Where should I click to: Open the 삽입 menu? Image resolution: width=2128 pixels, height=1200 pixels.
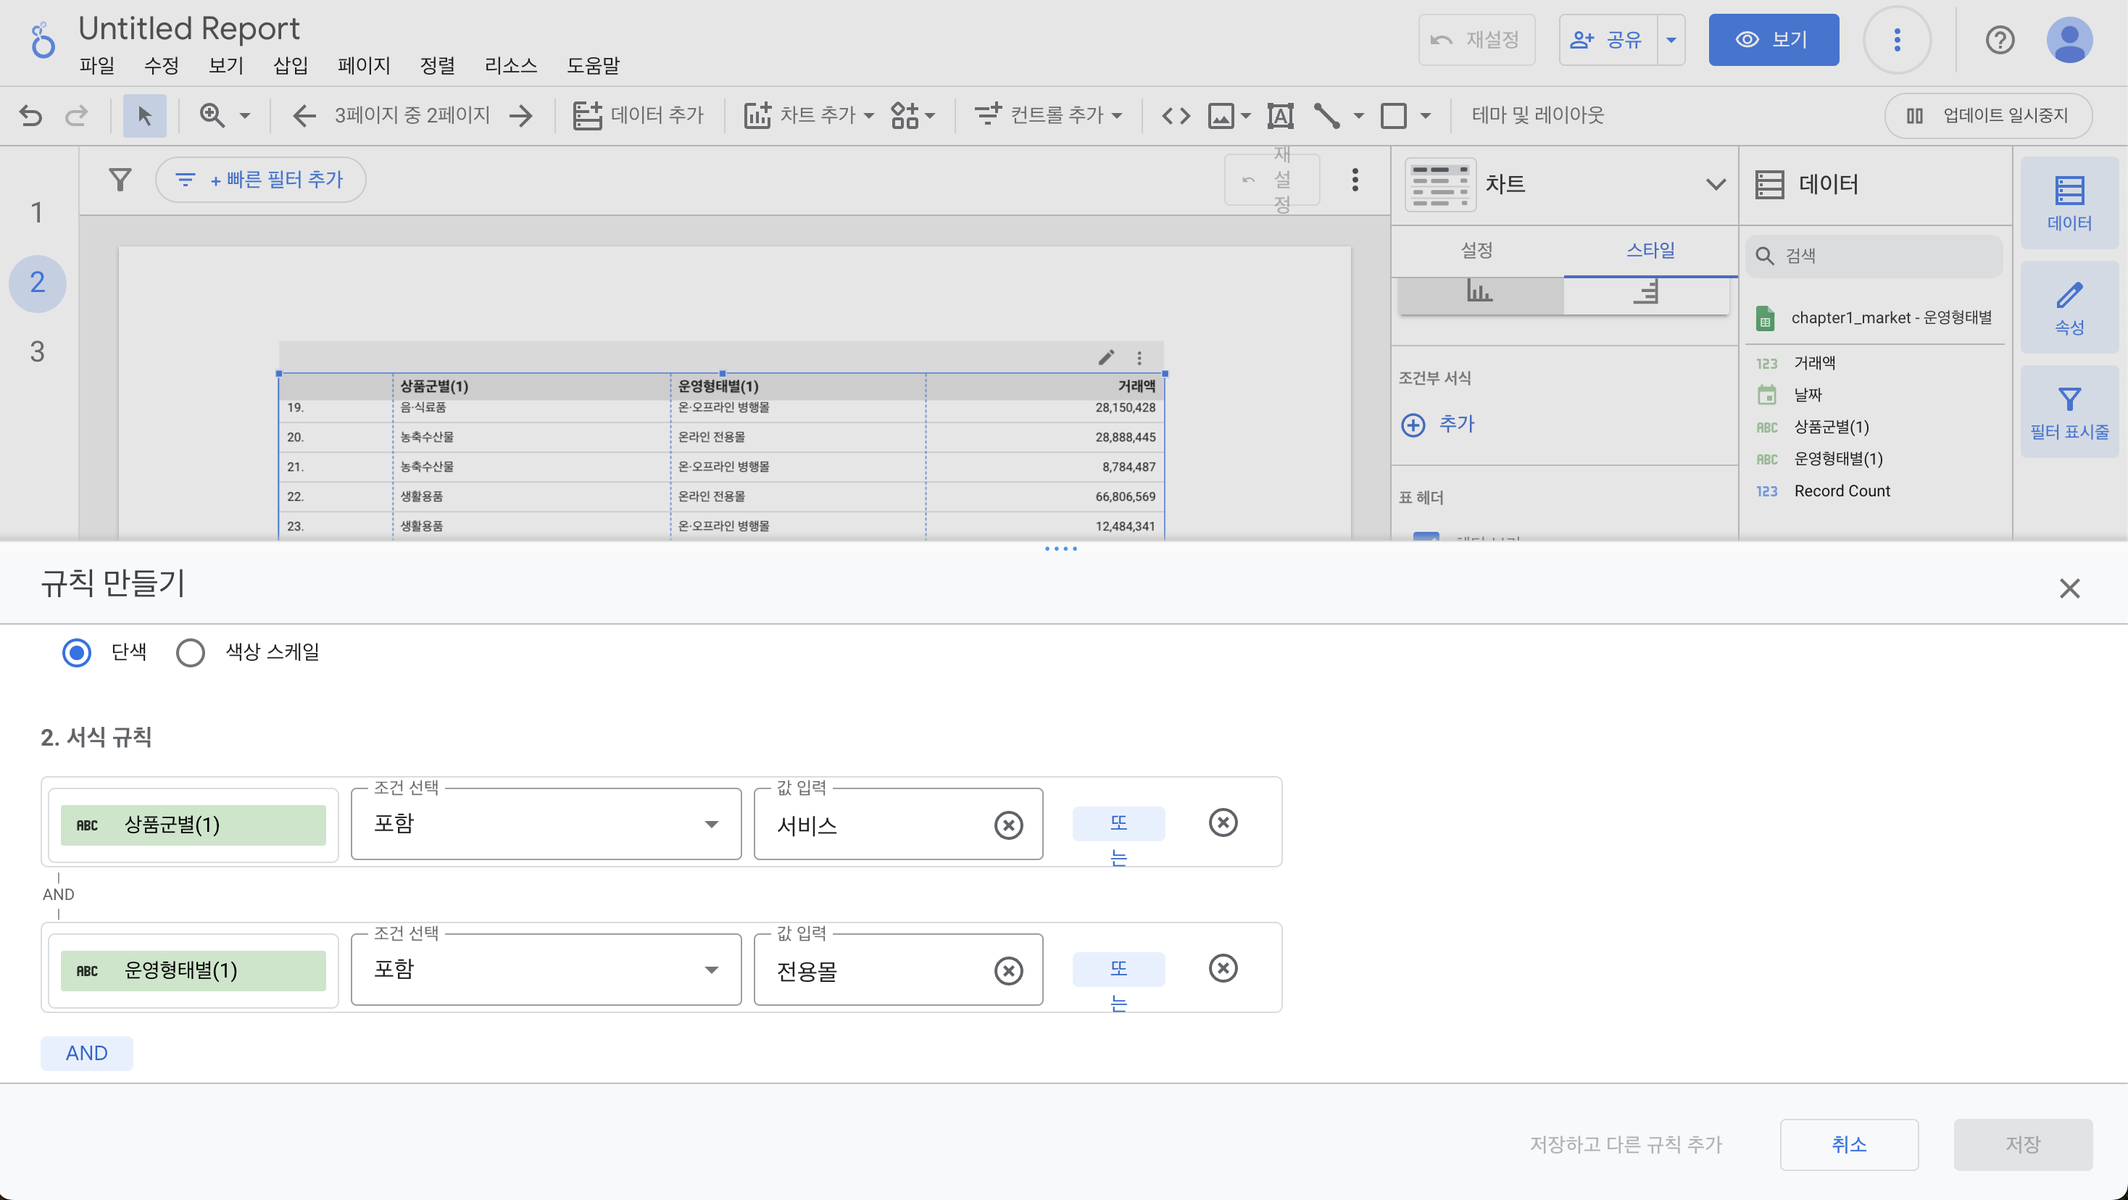(x=290, y=65)
